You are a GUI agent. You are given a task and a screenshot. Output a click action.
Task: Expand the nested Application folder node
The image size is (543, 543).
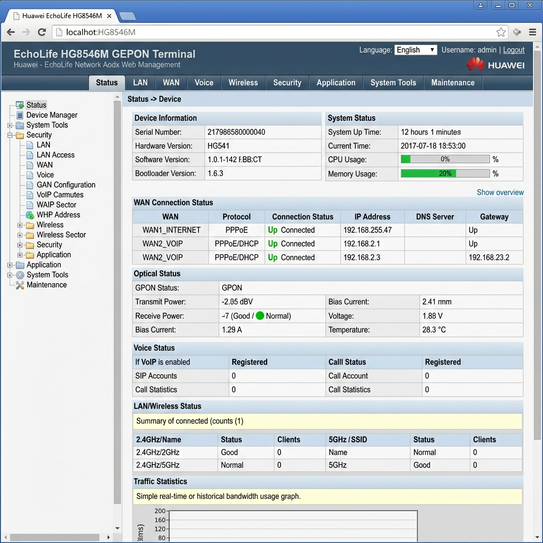(20, 255)
